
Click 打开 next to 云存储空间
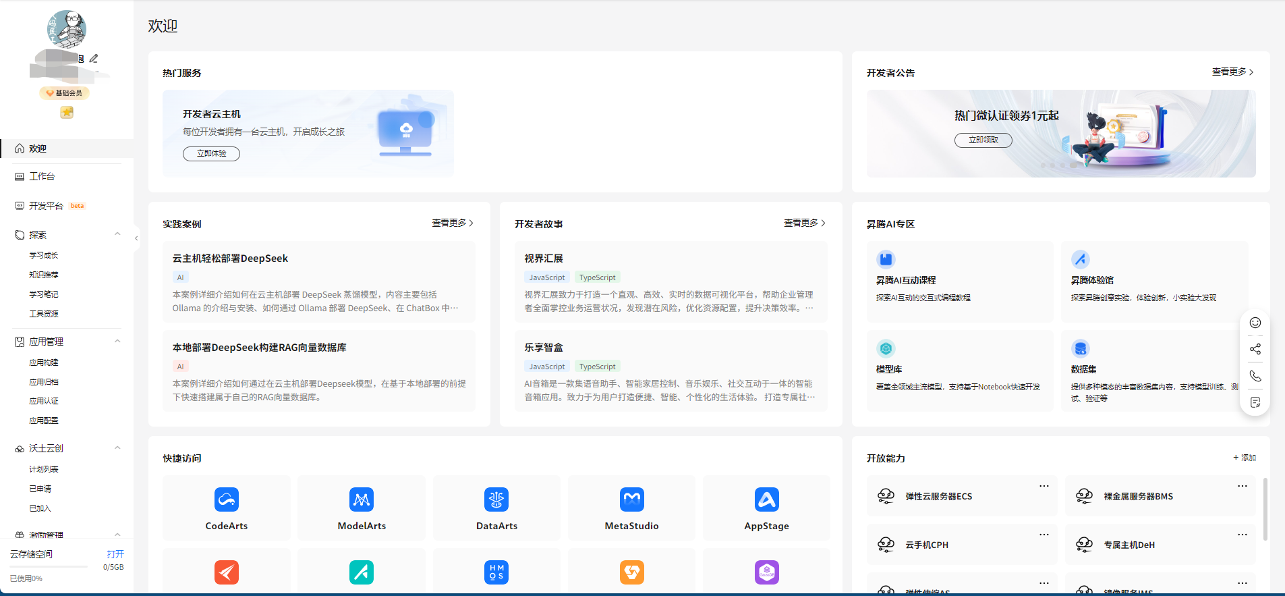pos(115,554)
